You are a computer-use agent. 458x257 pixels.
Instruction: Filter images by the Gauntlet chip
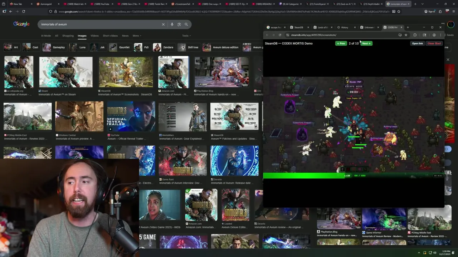click(x=120, y=47)
